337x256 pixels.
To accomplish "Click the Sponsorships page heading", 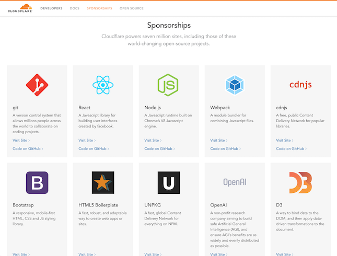I will coord(169,26).
